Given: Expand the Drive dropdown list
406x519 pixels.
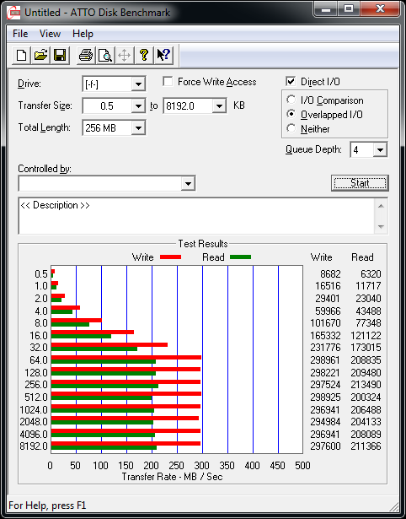Looking at the screenshot, I should pyautogui.click(x=138, y=84).
